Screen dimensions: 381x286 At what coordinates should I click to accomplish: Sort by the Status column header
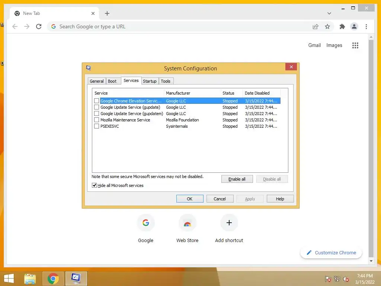click(231, 93)
